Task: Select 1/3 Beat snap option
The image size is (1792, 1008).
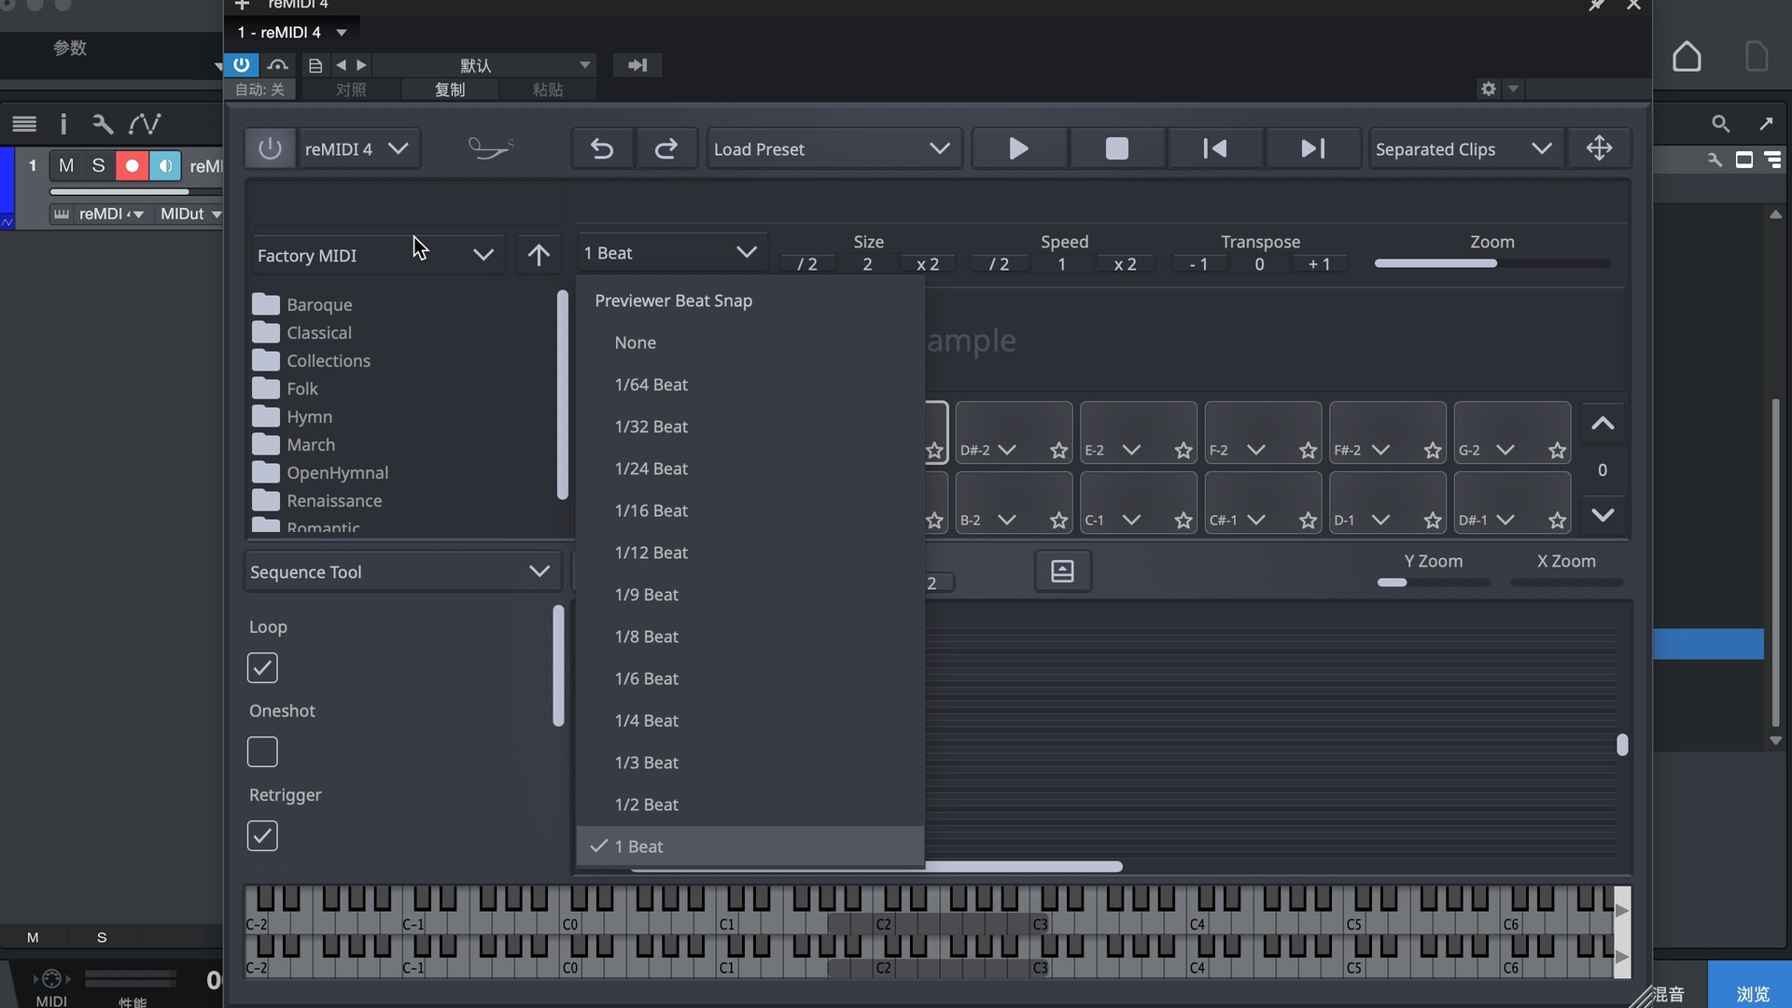Action: click(750, 763)
